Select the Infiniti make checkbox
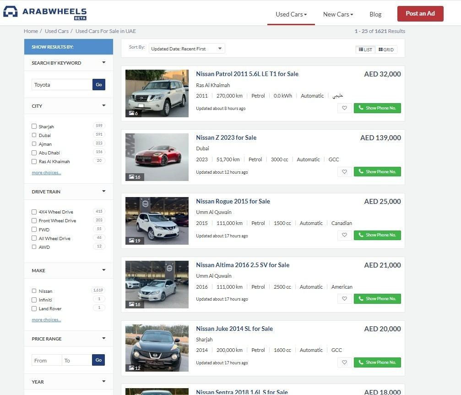The width and height of the screenshot is (461, 395). coord(34,300)
